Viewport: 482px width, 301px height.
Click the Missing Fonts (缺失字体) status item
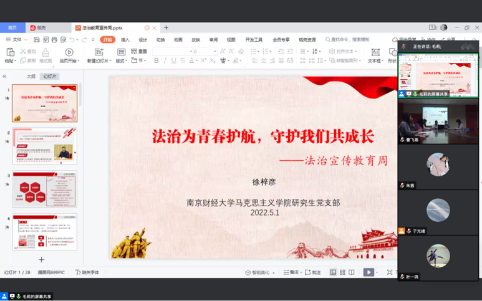[x=87, y=272]
